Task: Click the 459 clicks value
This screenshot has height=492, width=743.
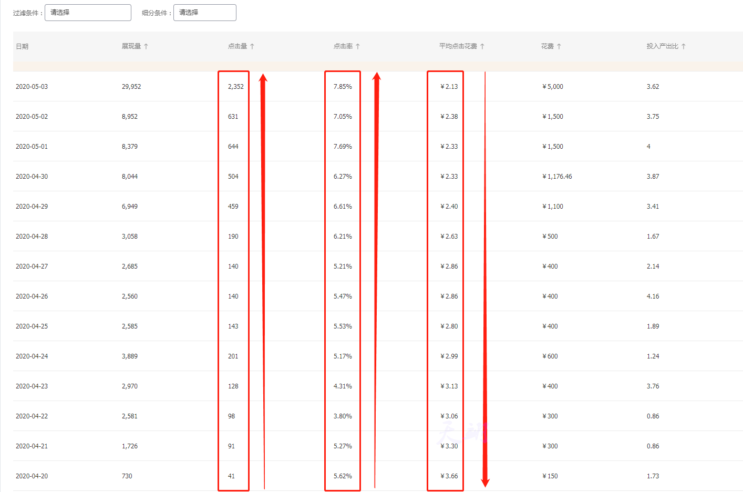Action: click(233, 207)
